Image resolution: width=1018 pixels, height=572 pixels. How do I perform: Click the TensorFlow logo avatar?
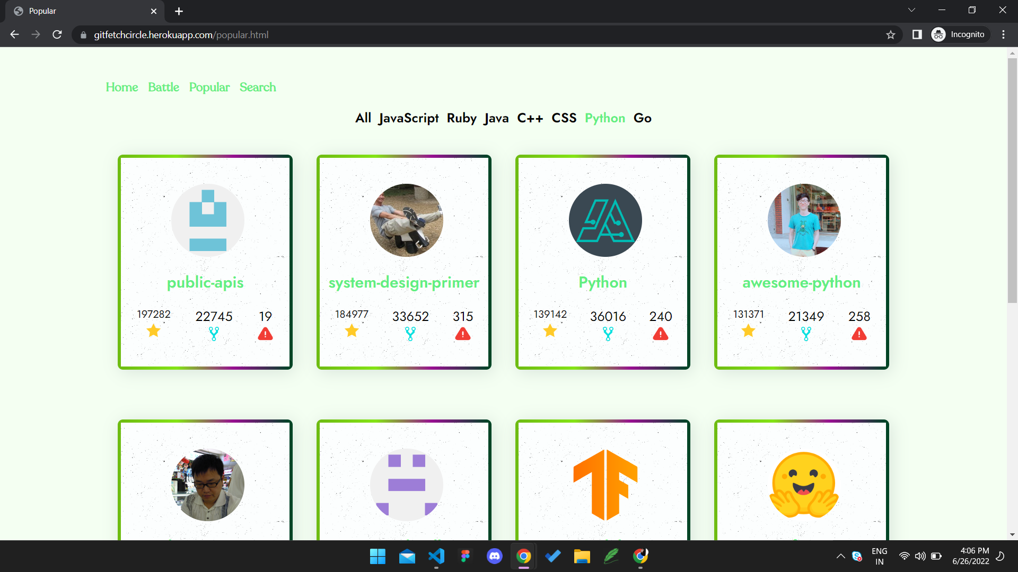[605, 485]
